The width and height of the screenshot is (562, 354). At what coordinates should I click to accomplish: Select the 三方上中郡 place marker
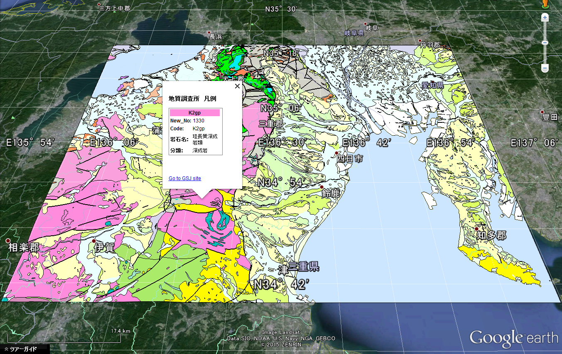click(99, 4)
